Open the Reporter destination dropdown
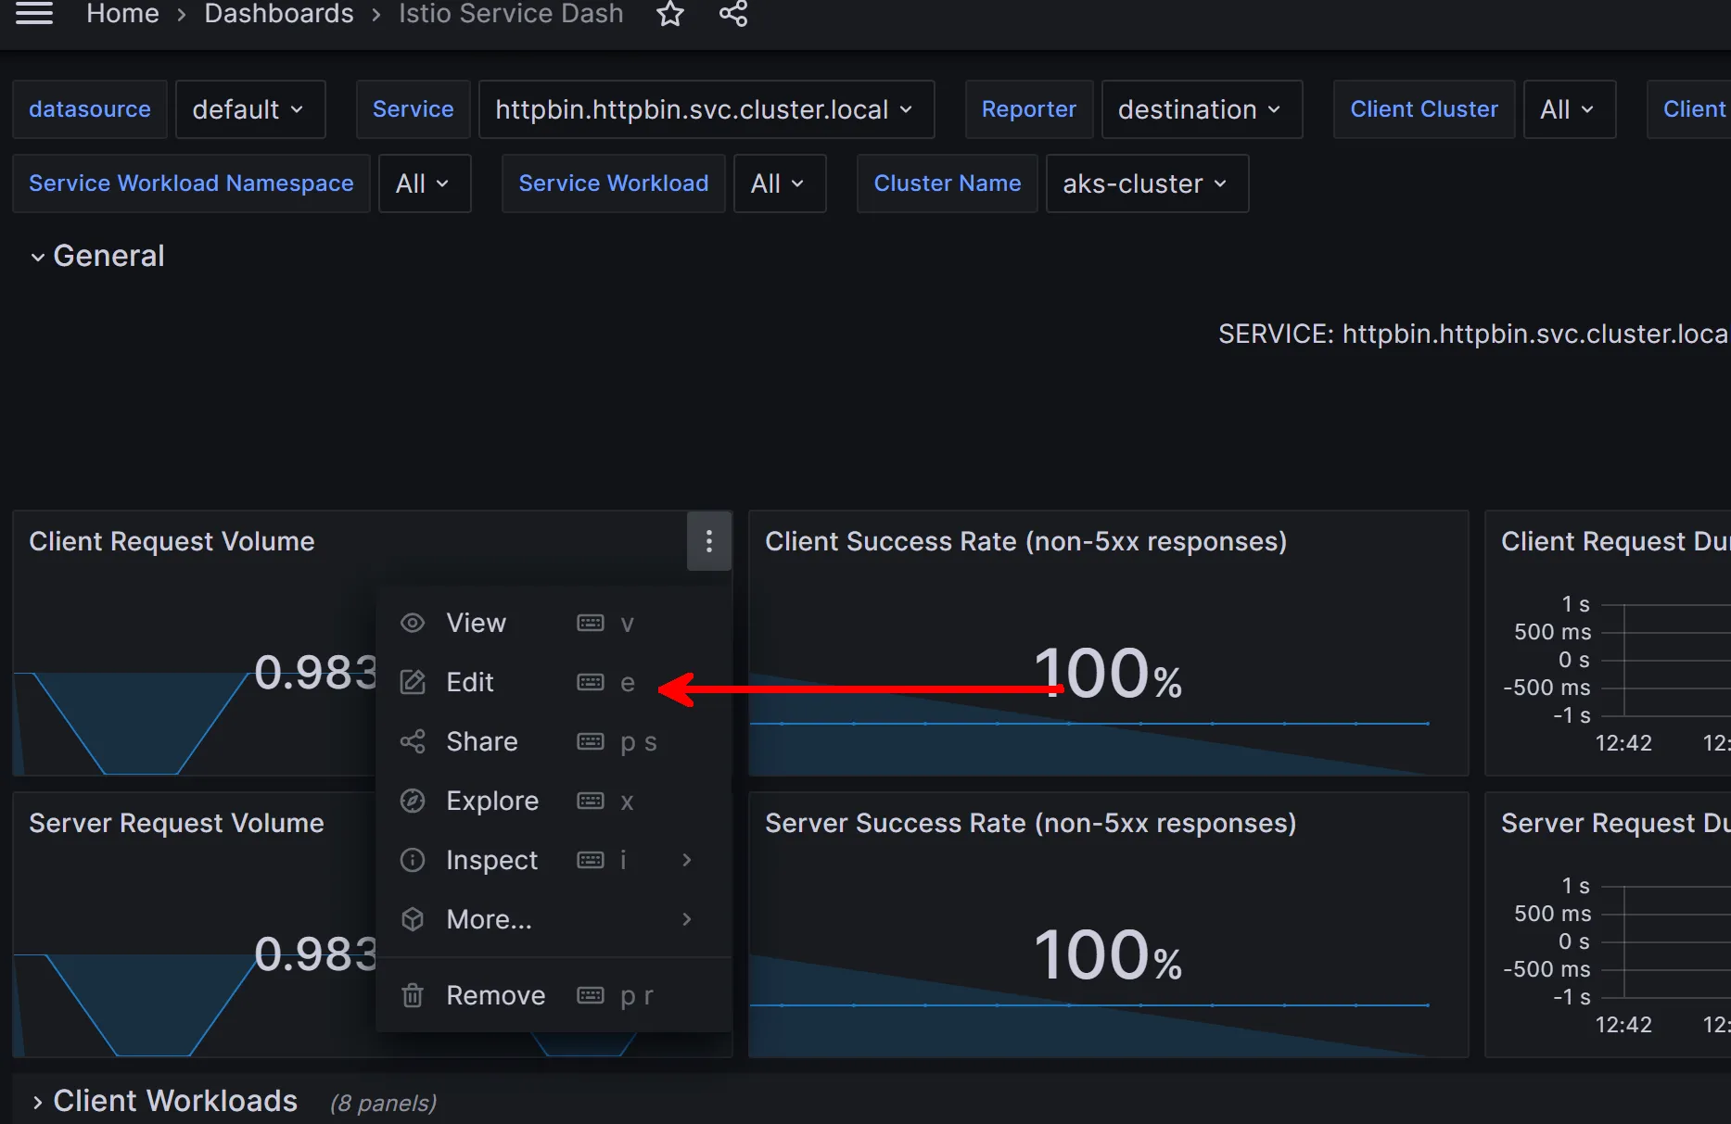 pos(1200,109)
